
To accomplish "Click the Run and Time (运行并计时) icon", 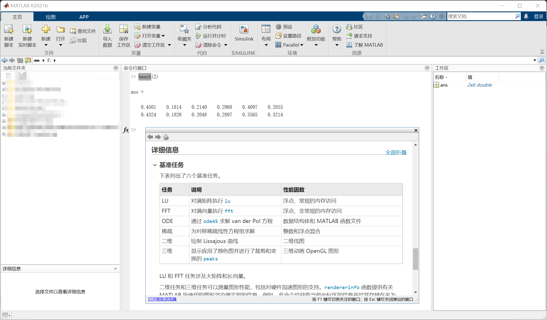I will [198, 36].
